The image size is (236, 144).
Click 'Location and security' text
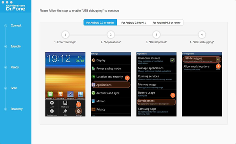point(110,77)
